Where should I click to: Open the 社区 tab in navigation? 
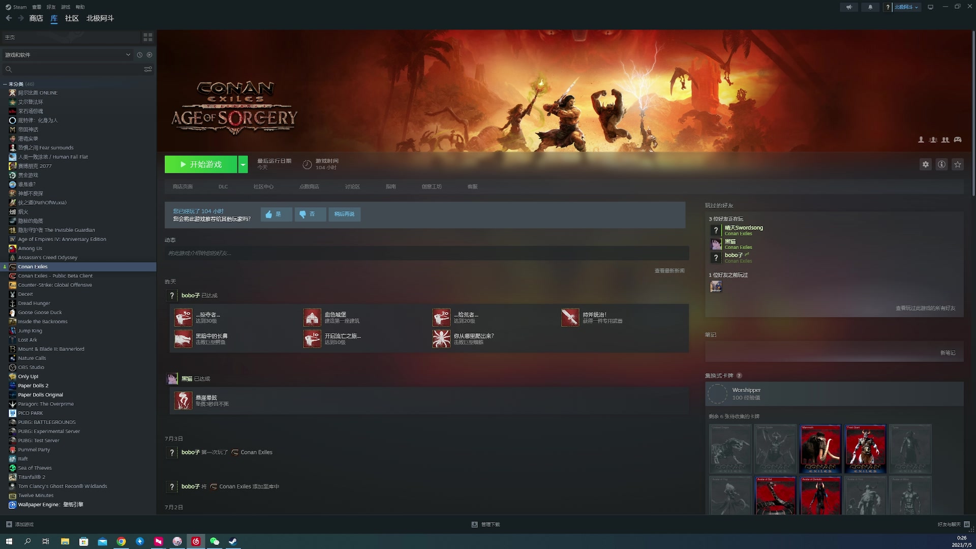pos(72,18)
